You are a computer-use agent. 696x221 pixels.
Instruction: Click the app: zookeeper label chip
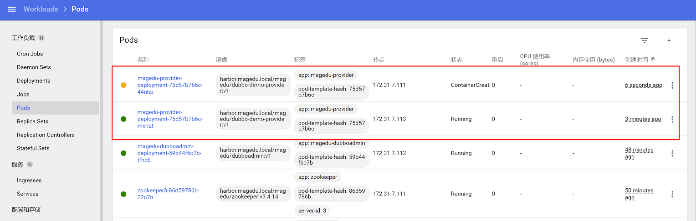(x=317, y=177)
